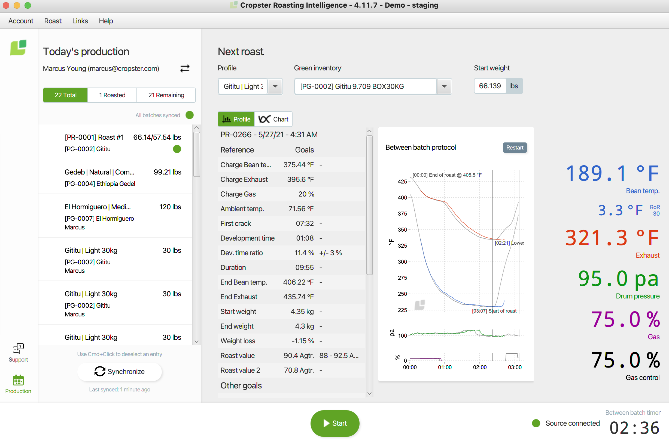669x442 pixels.
Task: Click the PR-0266 reference profile title
Action: (x=269, y=135)
